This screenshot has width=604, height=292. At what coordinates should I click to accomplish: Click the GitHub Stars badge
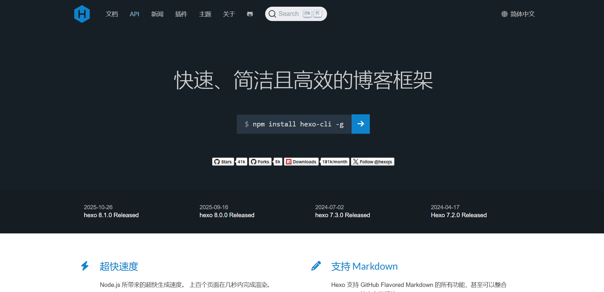(223, 162)
